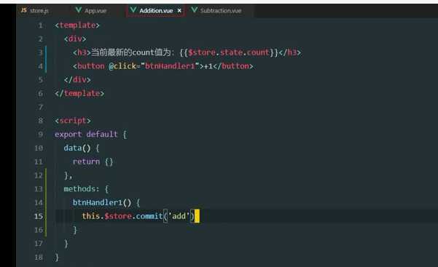Switch to the store.js tab
The height and width of the screenshot is (267, 438).
click(x=35, y=11)
